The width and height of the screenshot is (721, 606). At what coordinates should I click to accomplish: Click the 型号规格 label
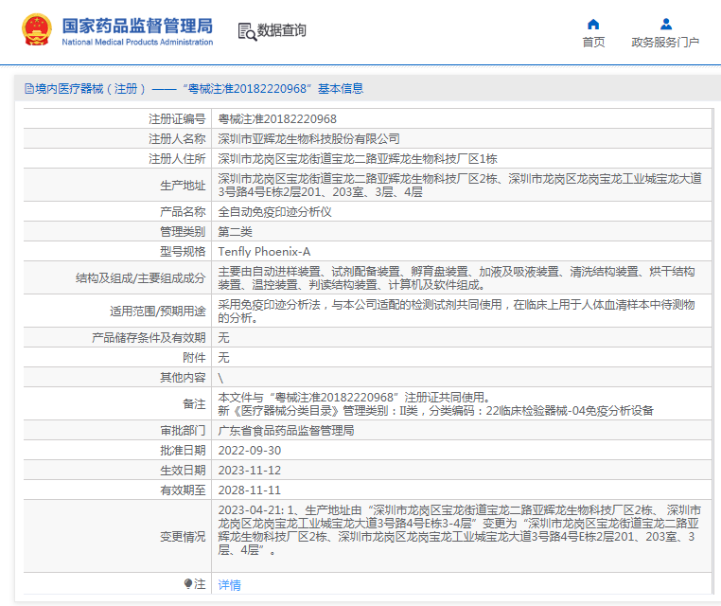click(183, 252)
